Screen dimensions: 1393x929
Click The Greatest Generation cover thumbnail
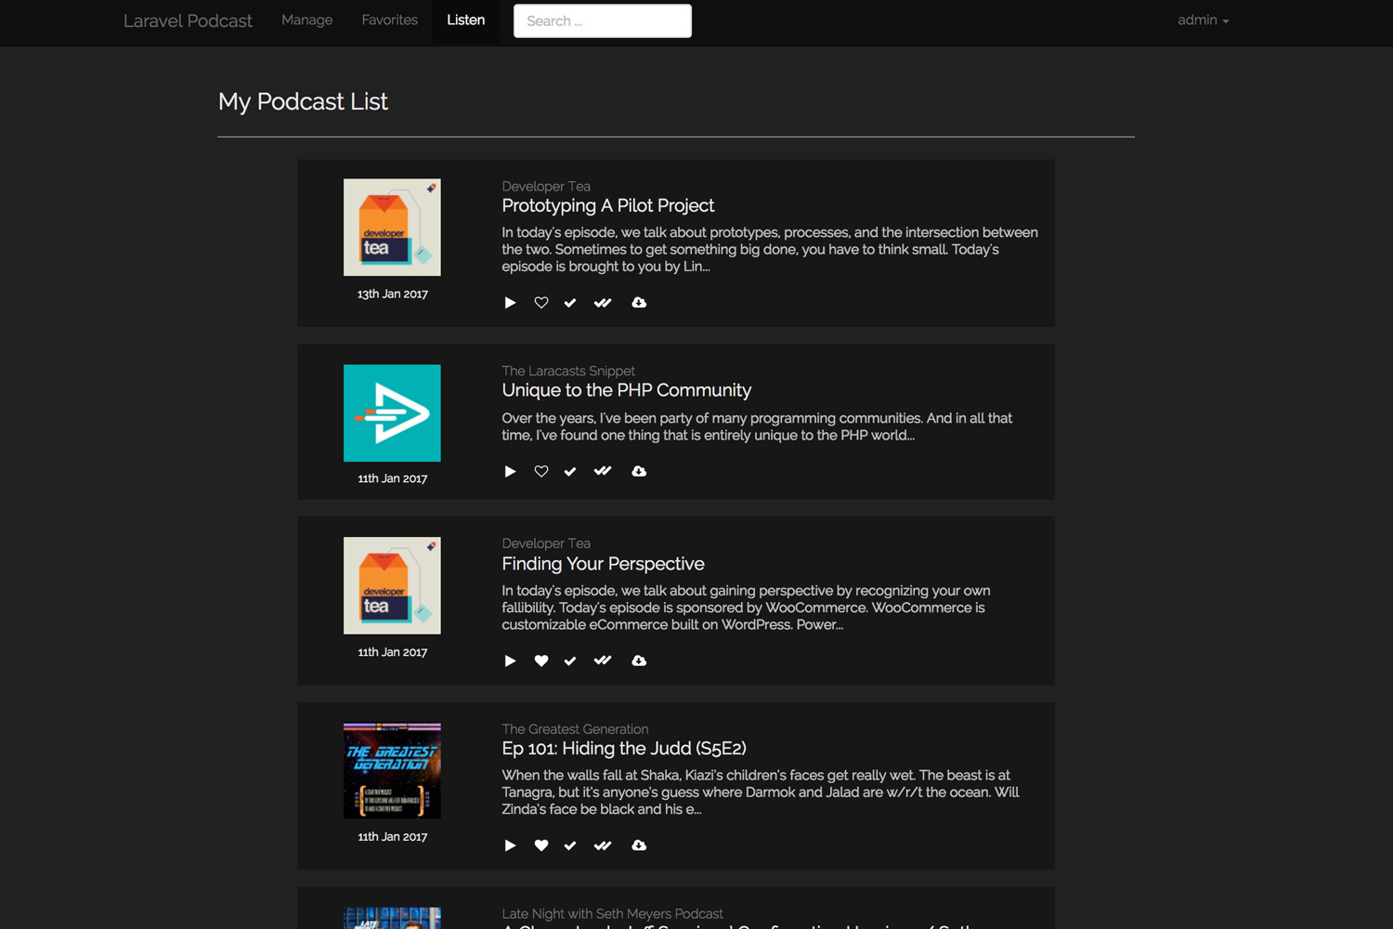click(392, 771)
